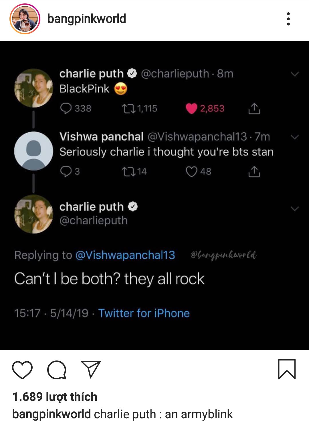Expand the chevron on the BlackPink tweet
Viewport: 309px width, 426px height.
[294, 74]
